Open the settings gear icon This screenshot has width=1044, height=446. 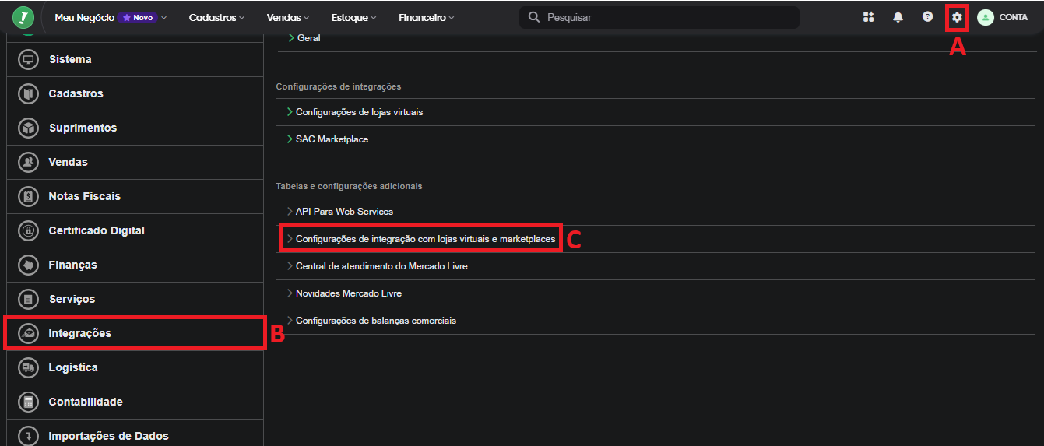pyautogui.click(x=957, y=17)
